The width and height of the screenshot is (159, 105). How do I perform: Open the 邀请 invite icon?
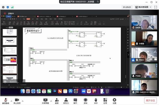(57, 101)
